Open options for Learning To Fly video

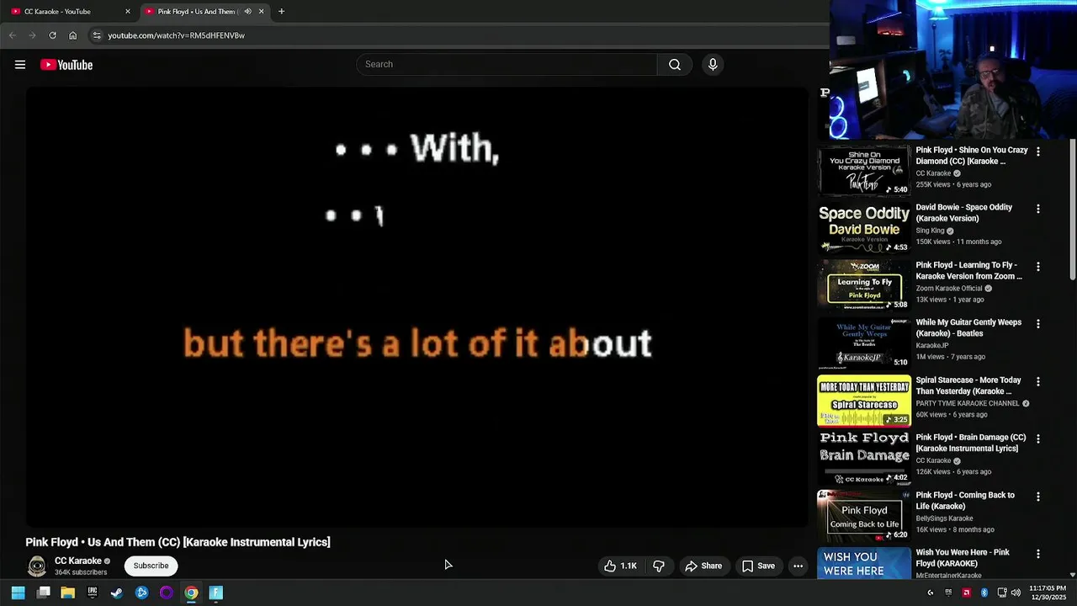point(1038,267)
